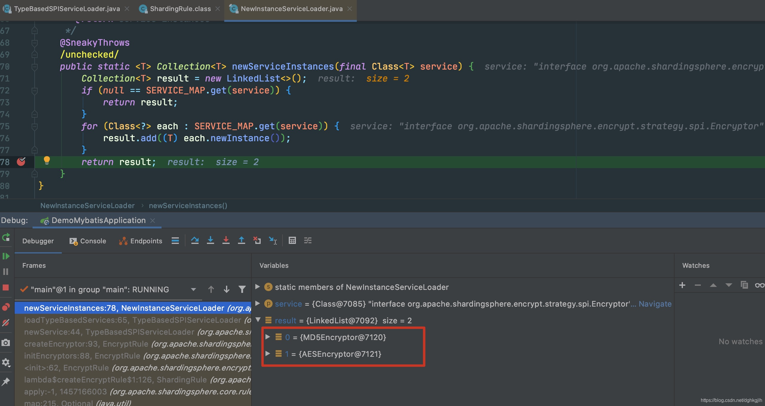Select the createEncryptor:93 stack frame
765x406 pixels.
[133, 344]
